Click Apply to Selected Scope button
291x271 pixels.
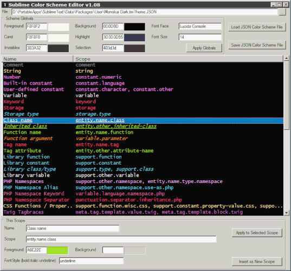tap(257, 232)
